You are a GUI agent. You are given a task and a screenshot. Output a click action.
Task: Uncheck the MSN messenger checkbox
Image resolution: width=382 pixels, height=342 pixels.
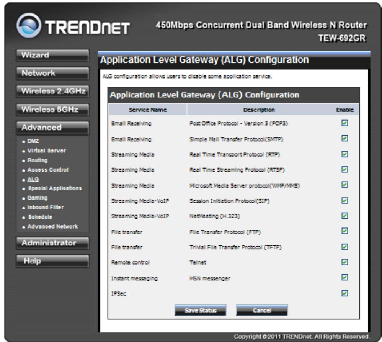344,277
